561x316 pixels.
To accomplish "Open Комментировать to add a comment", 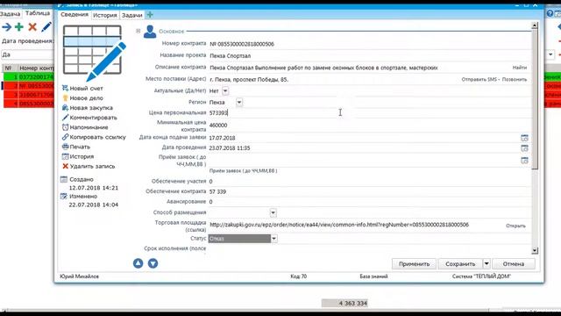I will 93,118.
